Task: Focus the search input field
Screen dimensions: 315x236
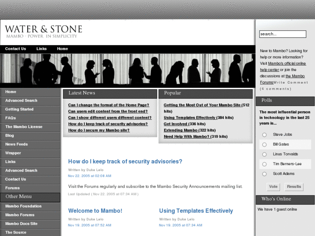Action: (283, 34)
